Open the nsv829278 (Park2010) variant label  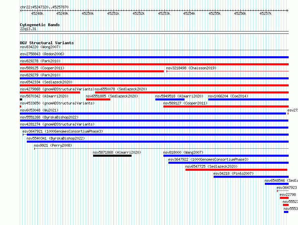[x=40, y=61]
